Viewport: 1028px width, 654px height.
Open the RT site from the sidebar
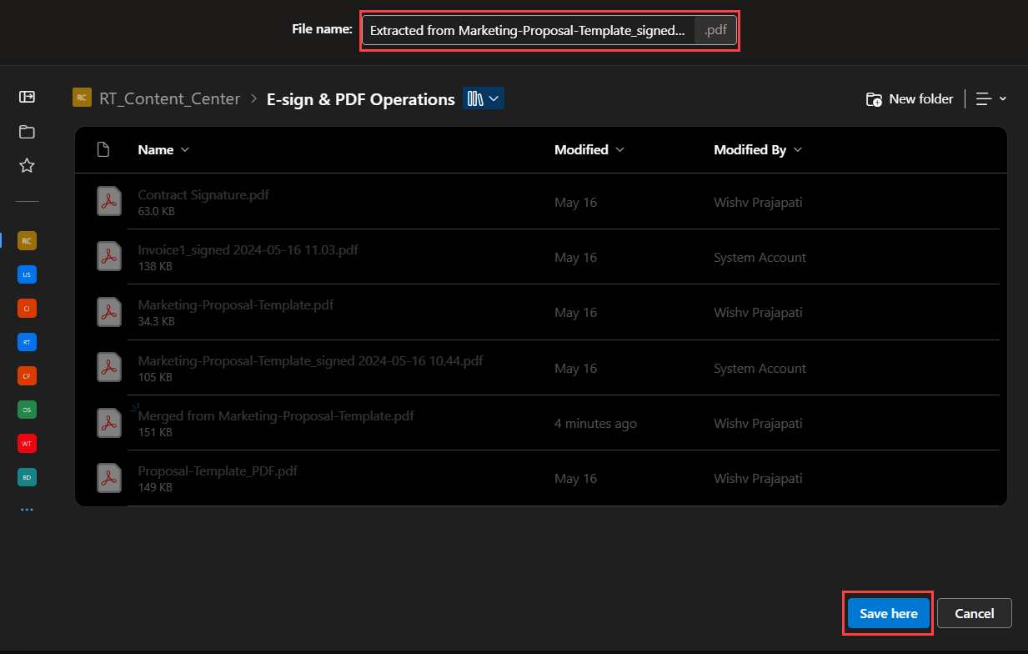pos(27,342)
